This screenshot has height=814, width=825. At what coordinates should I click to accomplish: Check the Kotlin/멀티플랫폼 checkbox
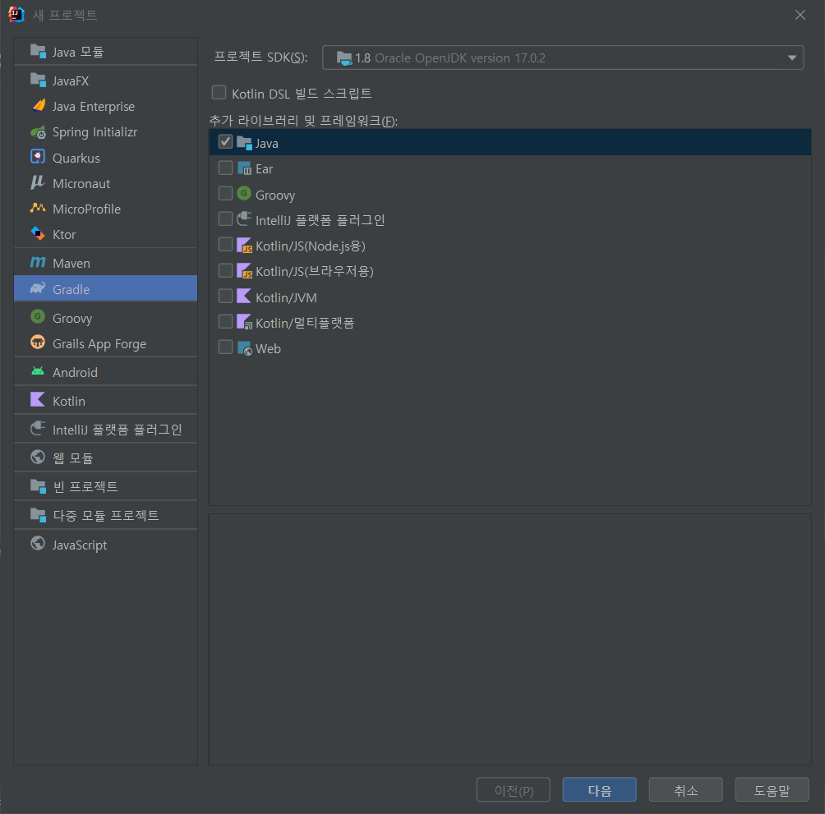[x=225, y=321]
